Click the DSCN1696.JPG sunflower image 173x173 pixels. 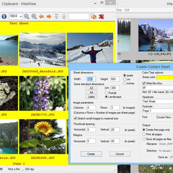tap(42, 137)
